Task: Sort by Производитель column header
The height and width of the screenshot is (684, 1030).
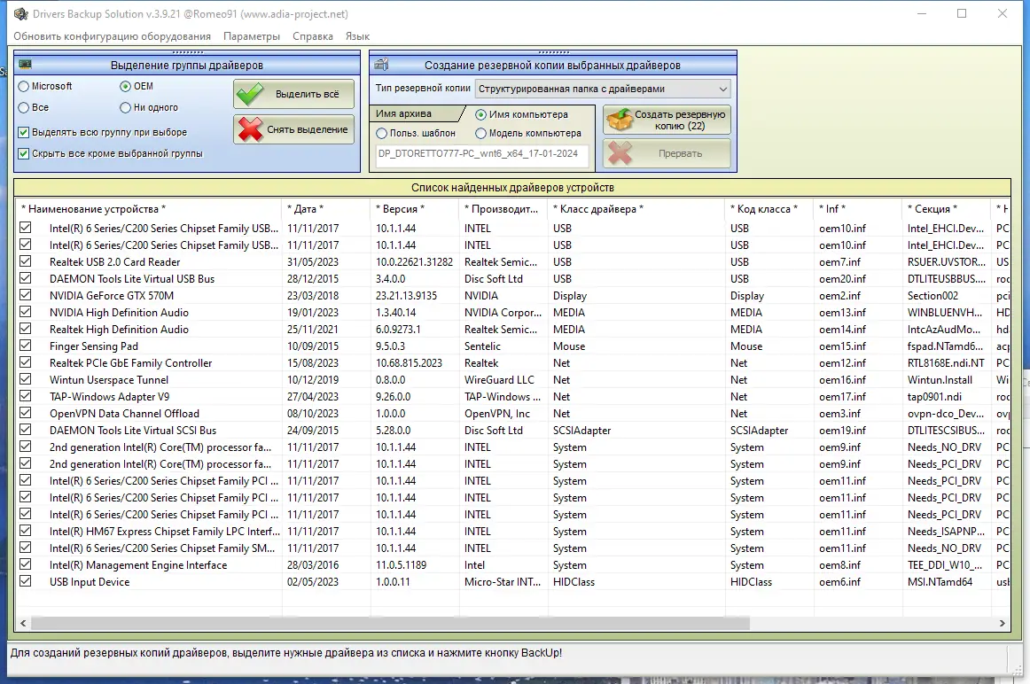Action: tap(503, 209)
